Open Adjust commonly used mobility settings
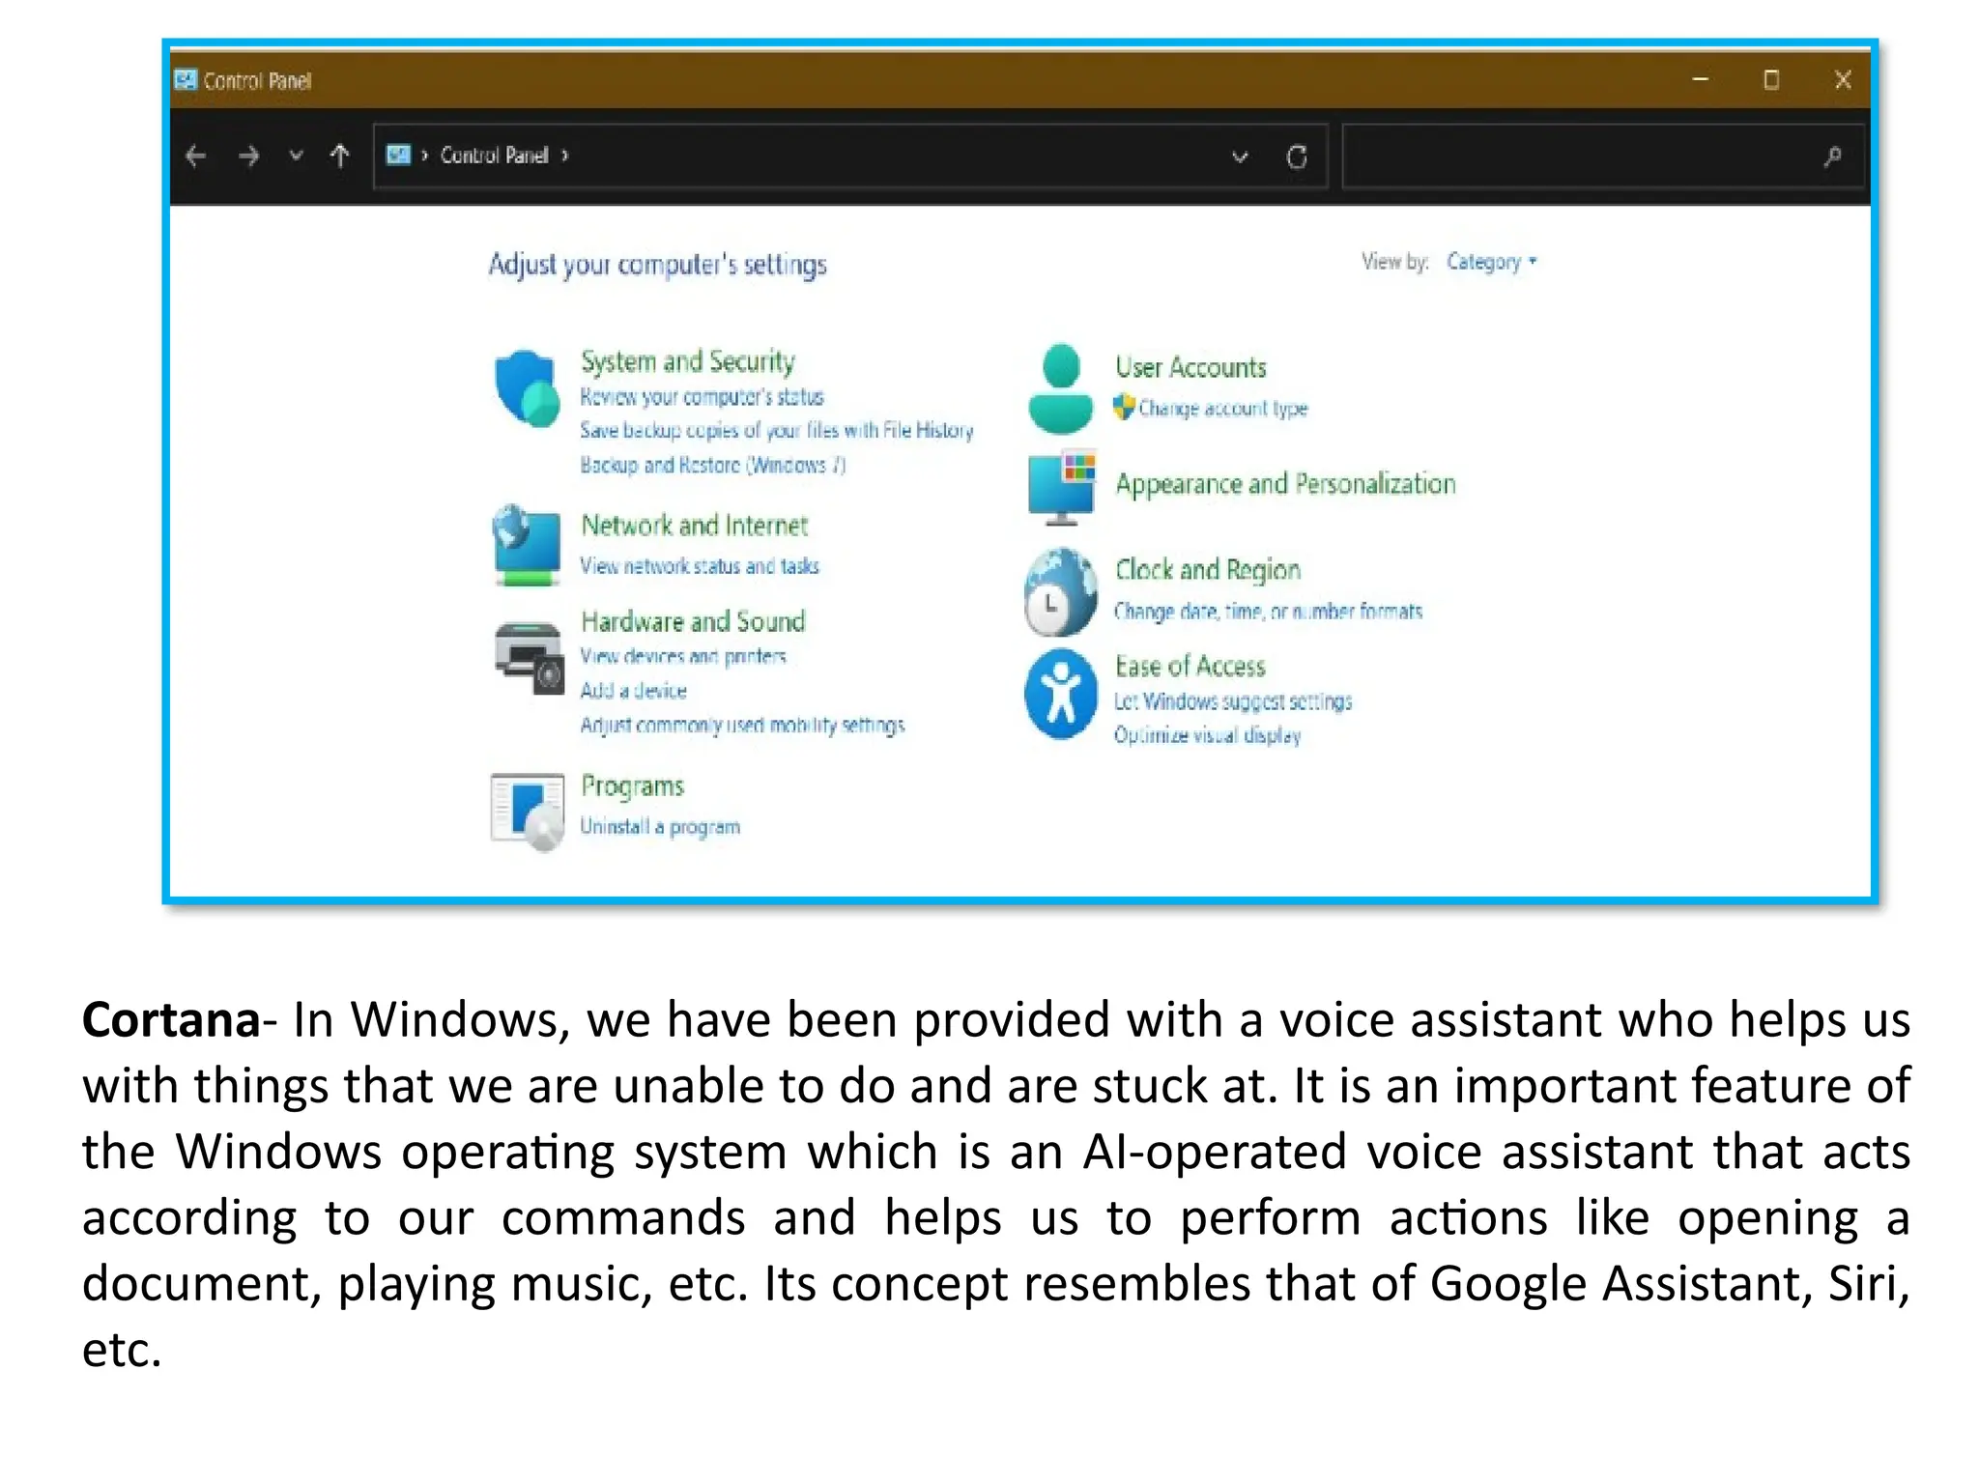The height and width of the screenshot is (1484, 1979). 742,726
